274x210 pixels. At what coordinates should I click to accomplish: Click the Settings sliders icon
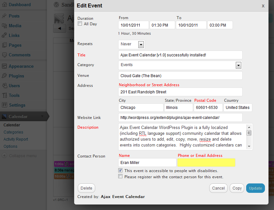[x=4, y=105]
